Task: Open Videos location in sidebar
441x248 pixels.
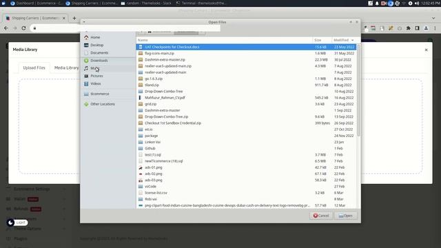Action: (x=96, y=83)
